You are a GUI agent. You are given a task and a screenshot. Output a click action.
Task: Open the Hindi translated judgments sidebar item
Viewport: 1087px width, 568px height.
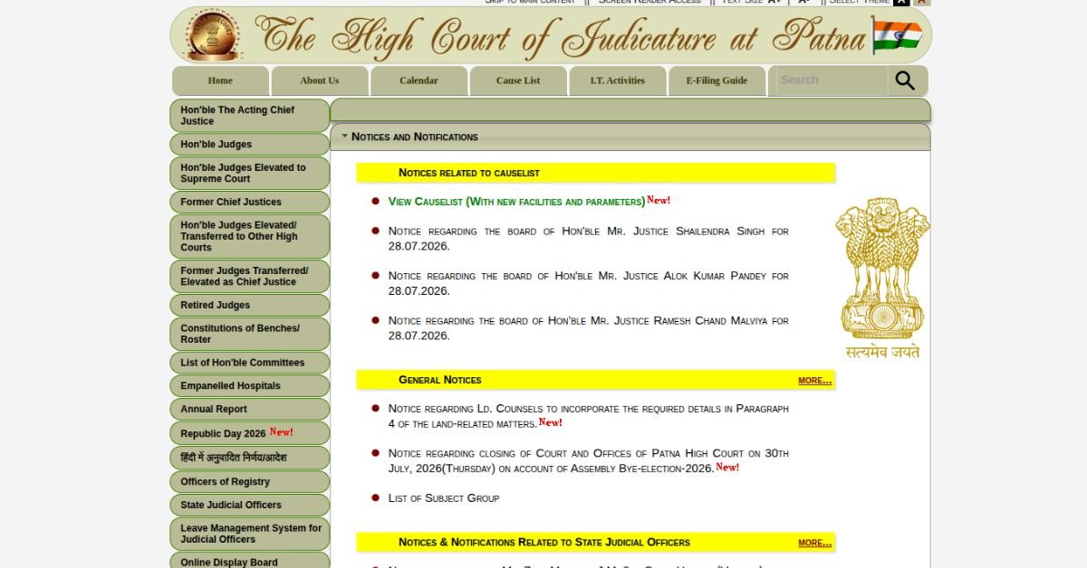[x=249, y=458]
